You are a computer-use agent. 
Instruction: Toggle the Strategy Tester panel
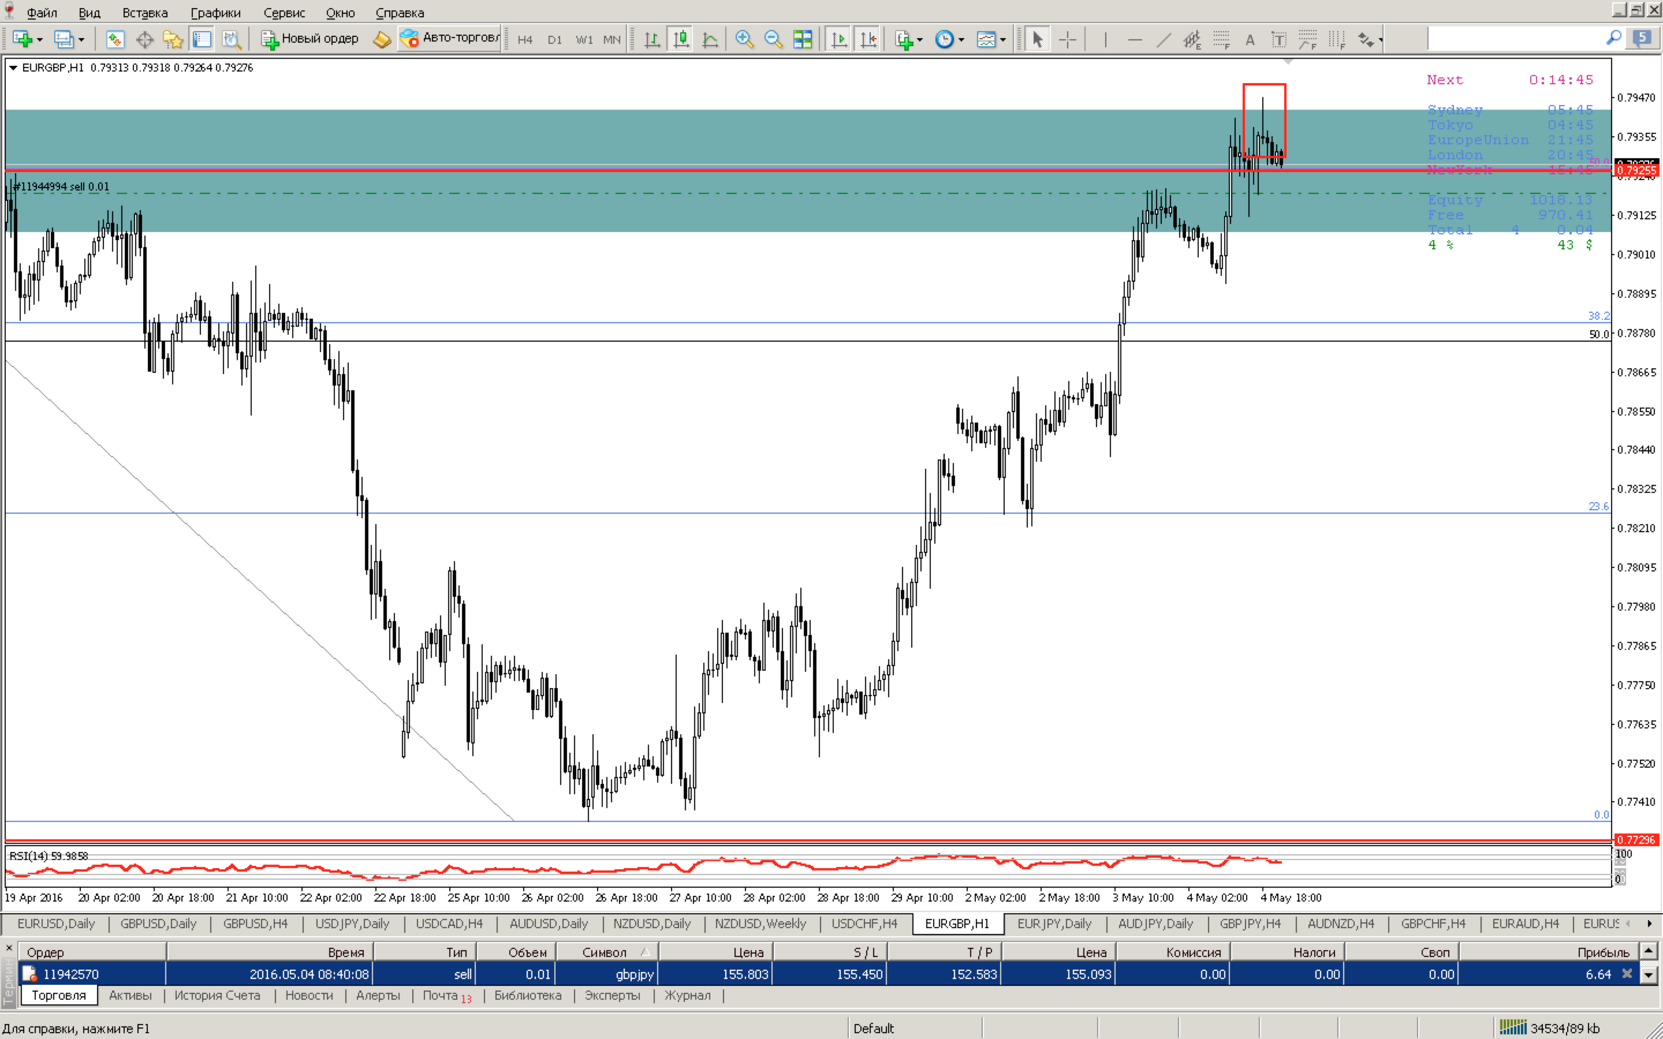click(x=231, y=39)
